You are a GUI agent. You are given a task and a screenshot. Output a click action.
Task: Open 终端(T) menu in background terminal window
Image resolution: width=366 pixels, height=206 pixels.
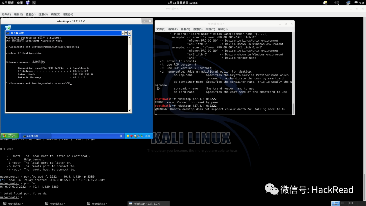pos(56,14)
